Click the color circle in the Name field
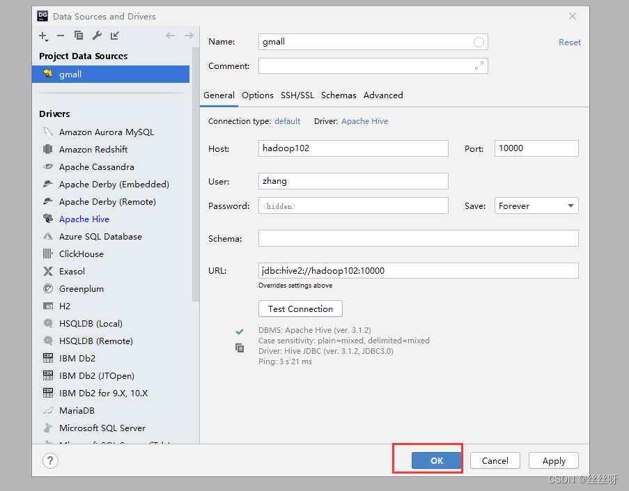The height and width of the screenshot is (491, 629). 479,42
